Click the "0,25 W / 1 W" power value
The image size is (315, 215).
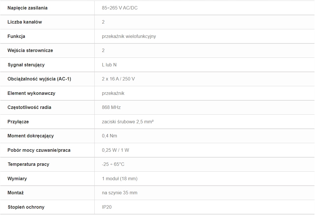(x=115, y=150)
